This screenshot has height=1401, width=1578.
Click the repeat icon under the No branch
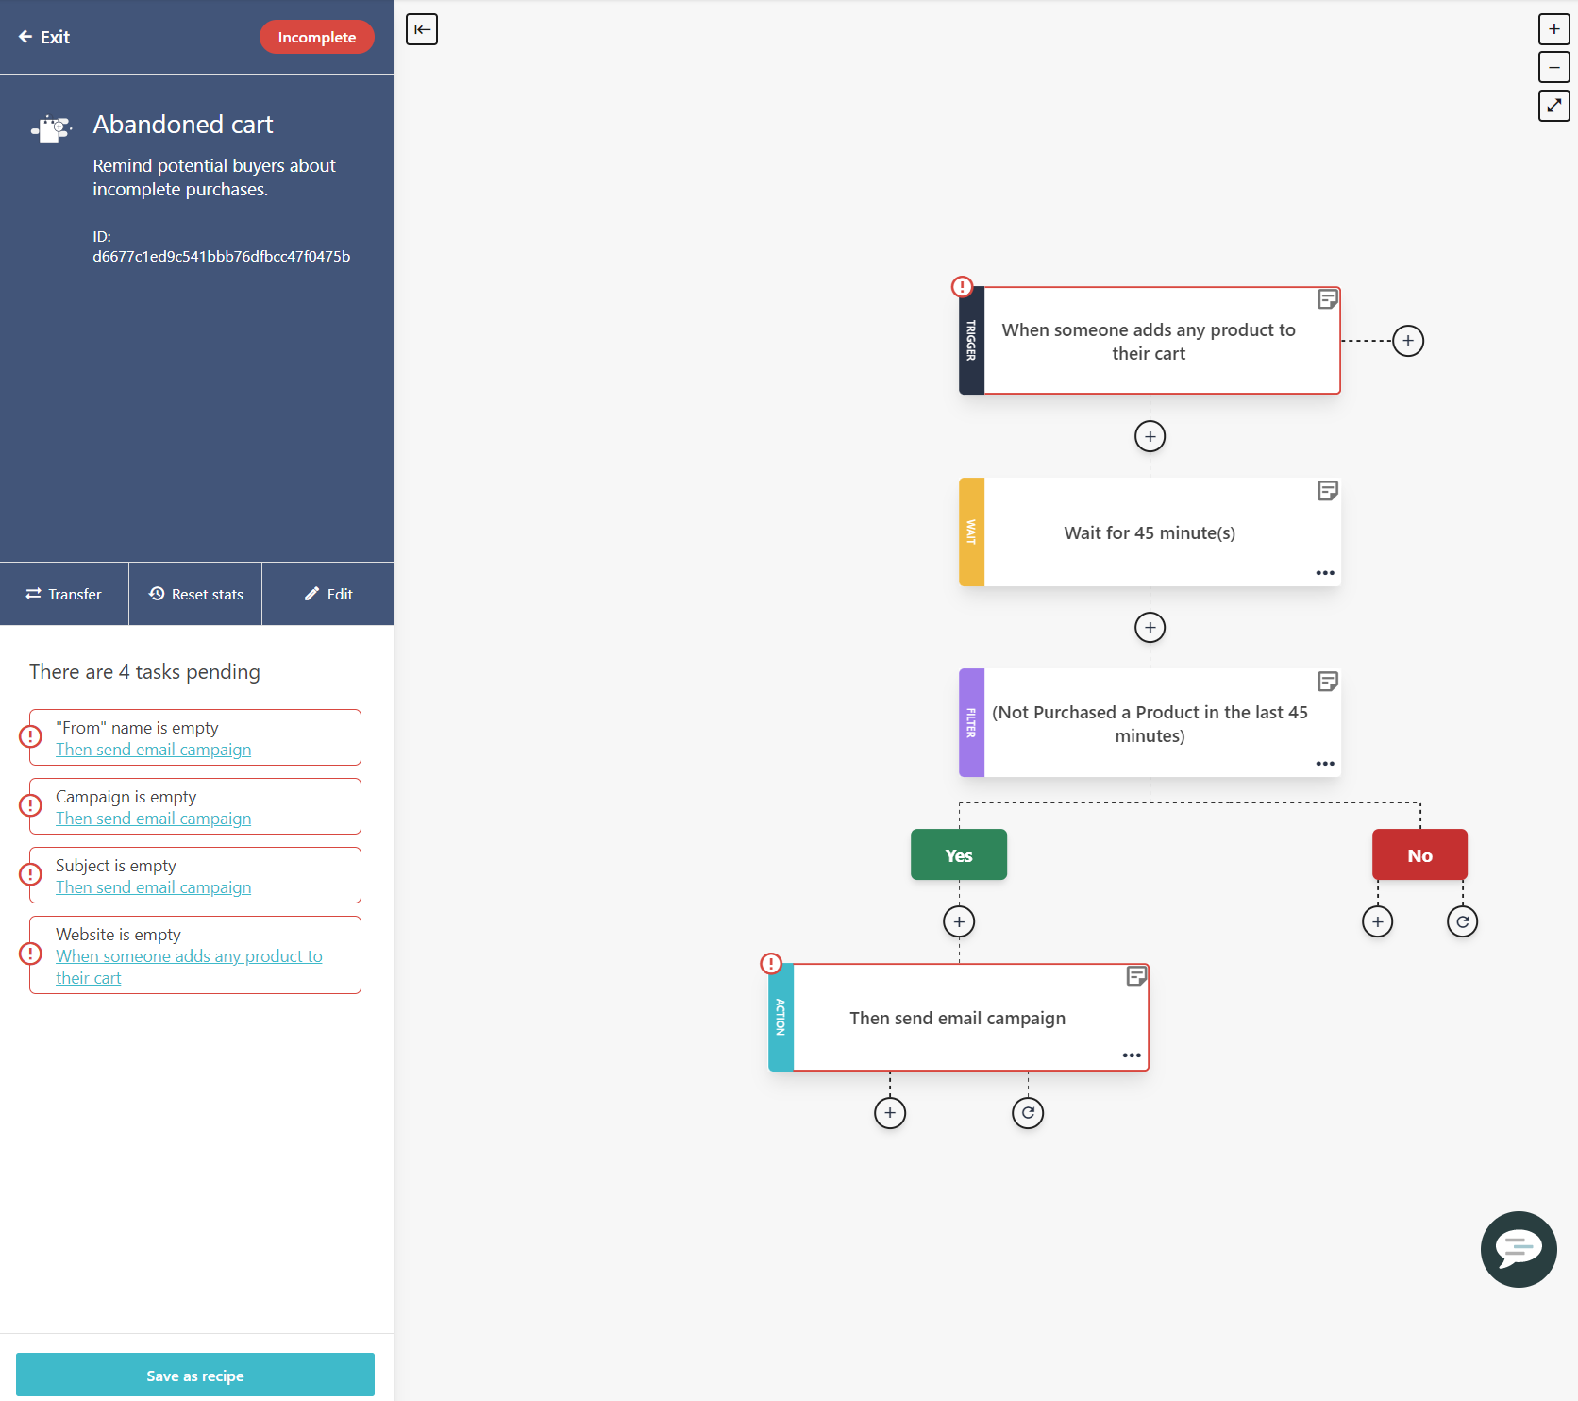[1462, 921]
